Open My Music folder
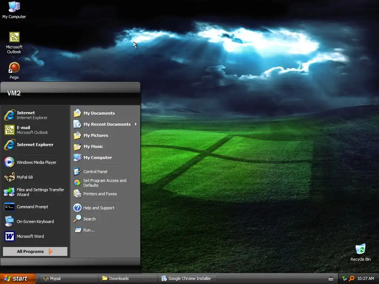The image size is (379, 284). (105, 146)
